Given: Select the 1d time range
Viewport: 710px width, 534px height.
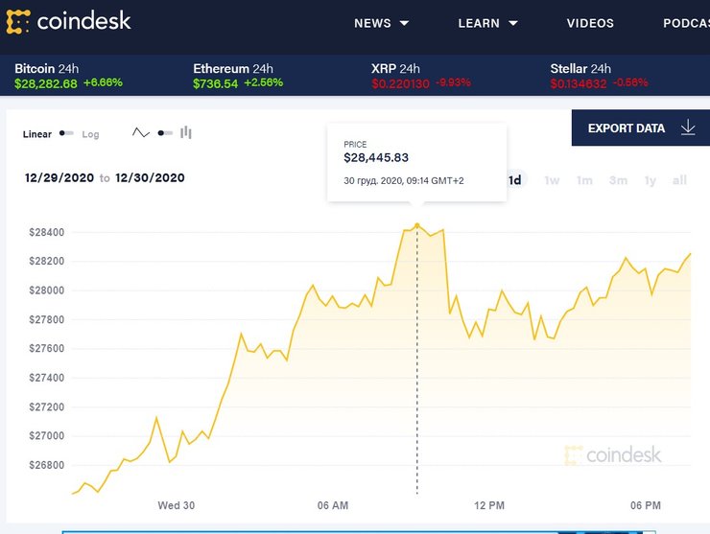Looking at the screenshot, I should [515, 180].
